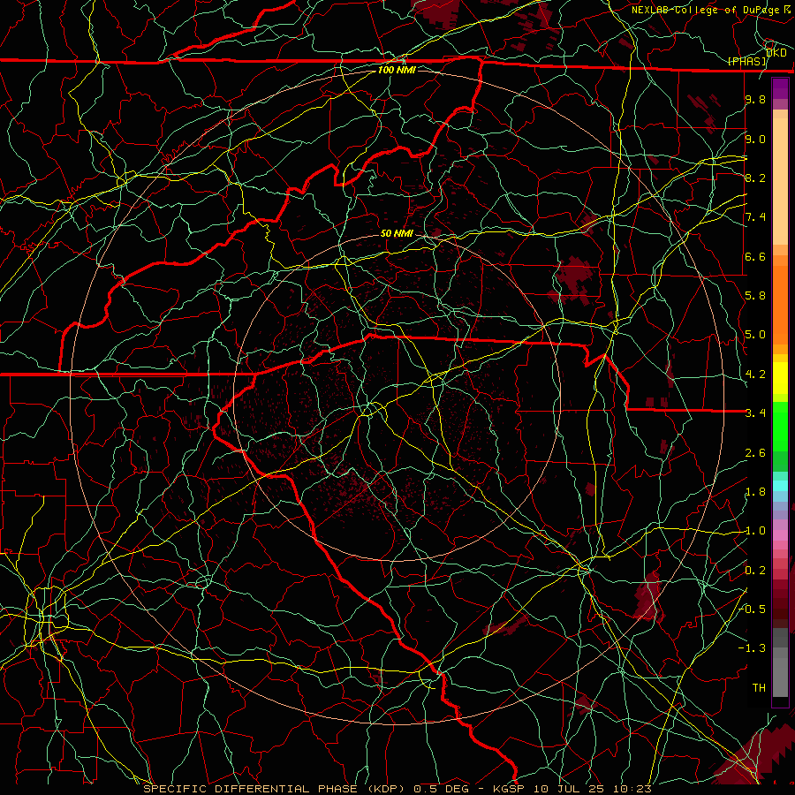This screenshot has width=795, height=795.
Task: Click the 1.0 scale value
Action: tap(755, 531)
